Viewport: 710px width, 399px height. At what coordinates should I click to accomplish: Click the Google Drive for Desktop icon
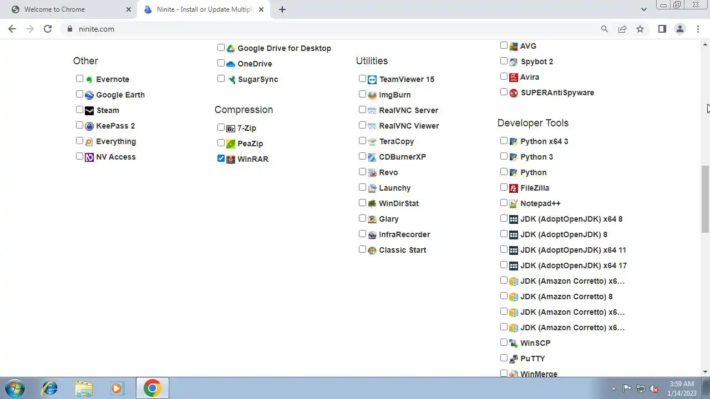(x=231, y=48)
